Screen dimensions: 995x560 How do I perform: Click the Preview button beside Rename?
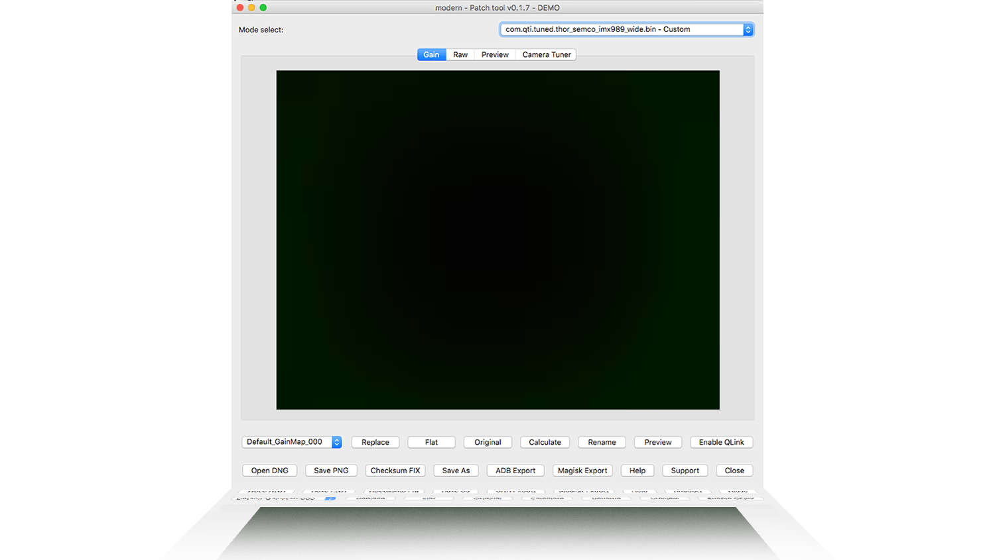[657, 443]
